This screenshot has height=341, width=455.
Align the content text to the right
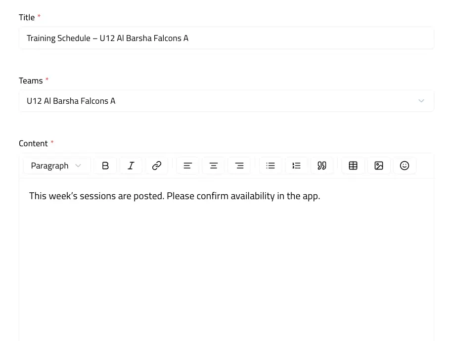(239, 166)
